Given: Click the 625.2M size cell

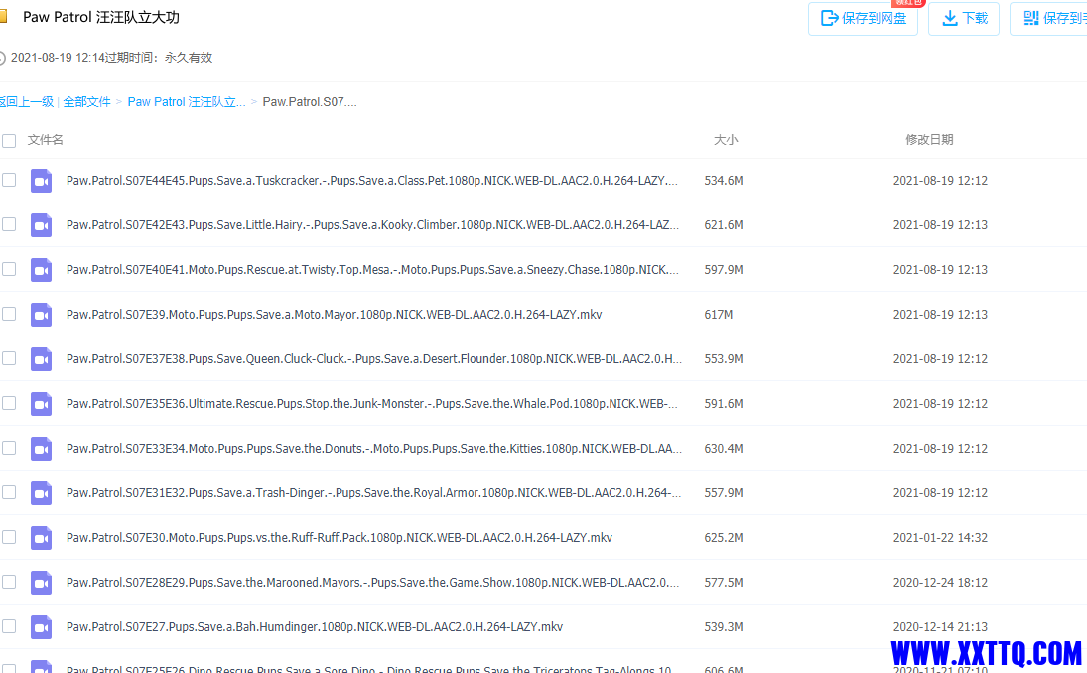Looking at the screenshot, I should click(x=724, y=537).
